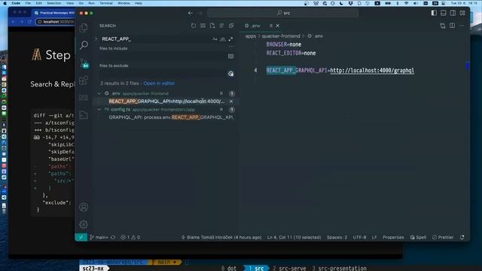Open the Terminal menu in menu bar
Viewport: 482px width, 271px height.
106,3
